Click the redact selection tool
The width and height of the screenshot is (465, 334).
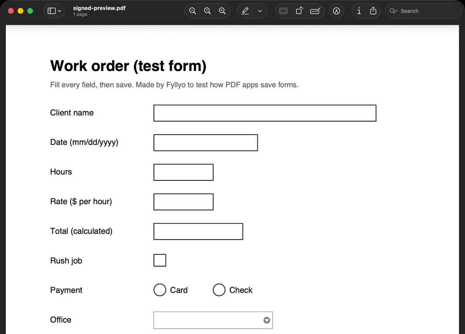click(284, 11)
